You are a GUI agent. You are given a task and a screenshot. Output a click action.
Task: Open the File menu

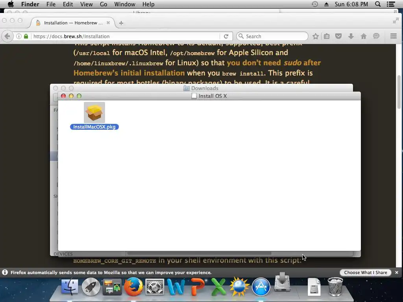(51, 4)
